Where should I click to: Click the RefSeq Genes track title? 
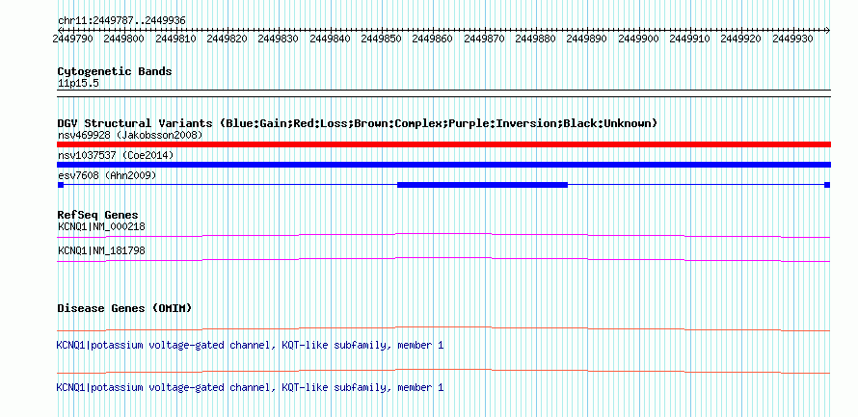click(x=98, y=215)
